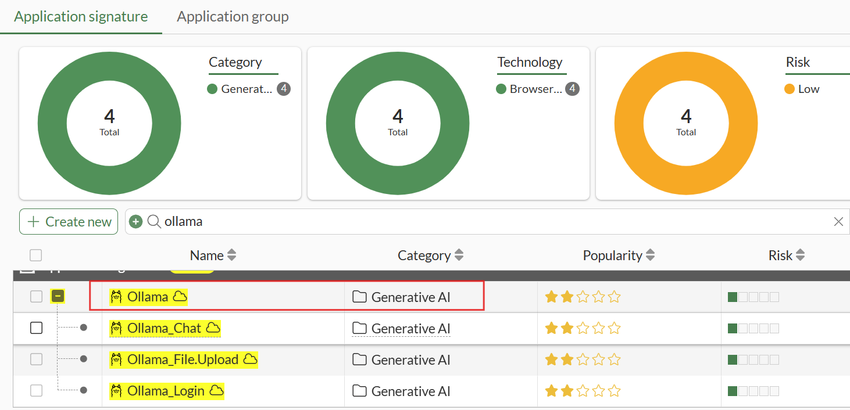Click the llama icon beside Ollama_Login
Screen dimensions: 850x410
point(116,391)
